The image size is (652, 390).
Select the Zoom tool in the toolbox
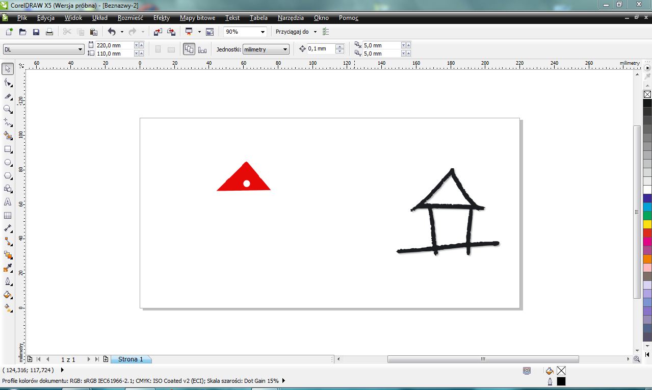(8, 109)
